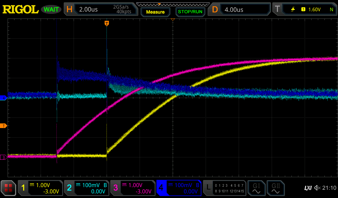Open delay D 4.00us settings
Viewport: 338px width, 198px height.
[239, 9]
